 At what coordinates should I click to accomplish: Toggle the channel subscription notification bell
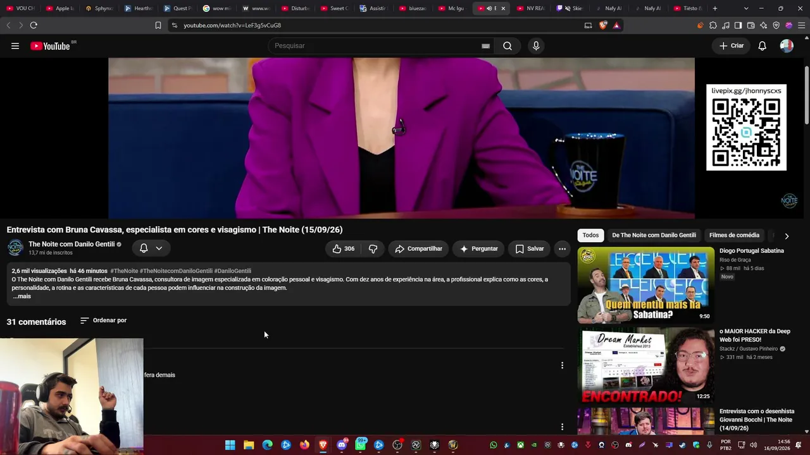144,248
